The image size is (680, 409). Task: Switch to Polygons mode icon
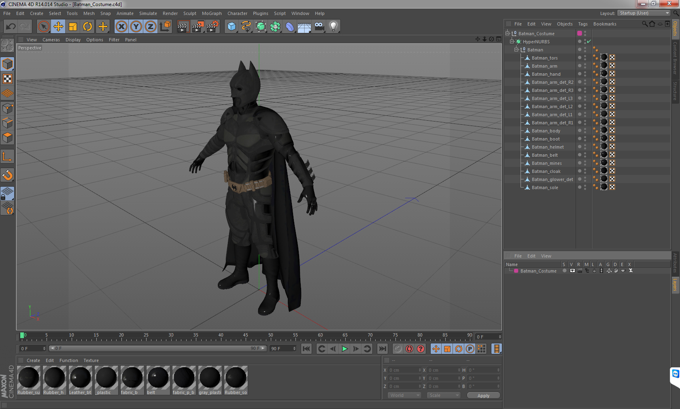click(7, 137)
